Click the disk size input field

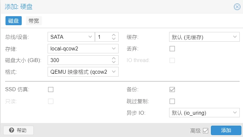pos(78,60)
